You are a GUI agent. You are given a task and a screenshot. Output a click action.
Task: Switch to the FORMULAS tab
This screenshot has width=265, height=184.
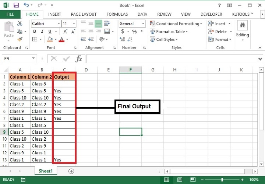(117, 14)
